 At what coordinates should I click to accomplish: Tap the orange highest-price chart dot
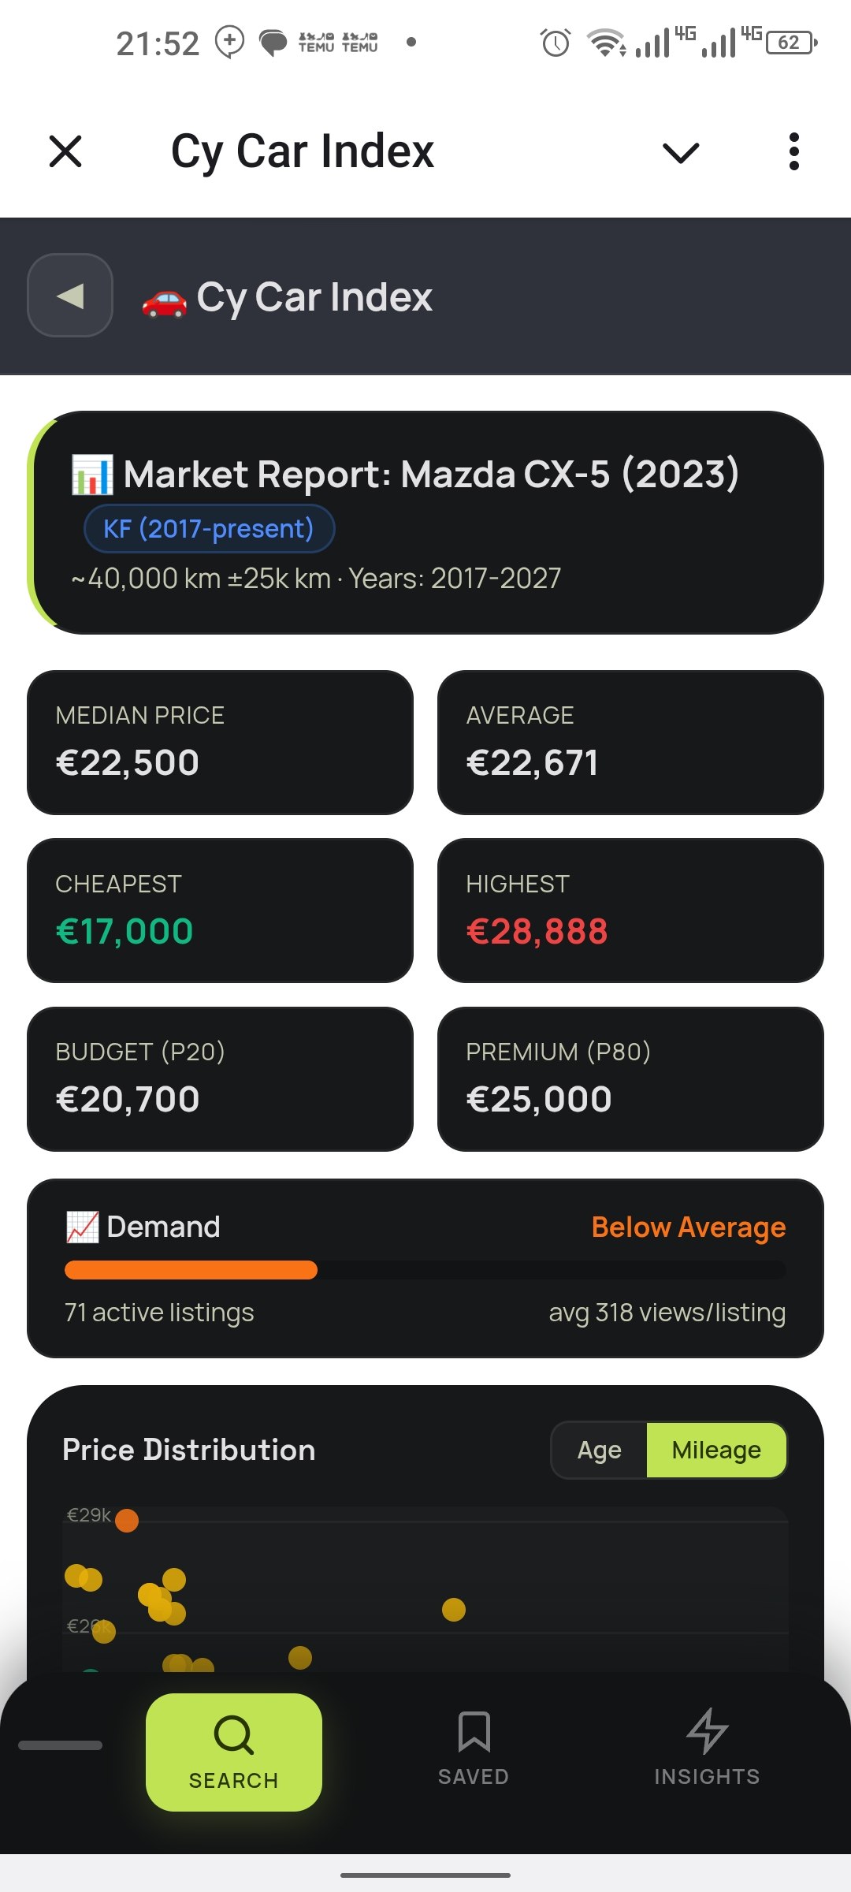pyautogui.click(x=127, y=1520)
